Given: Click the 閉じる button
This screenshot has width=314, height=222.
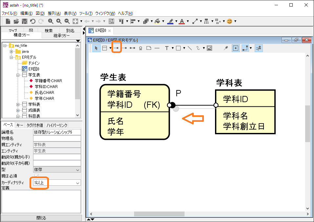Looking at the screenshot, I should pyautogui.click(x=41, y=218).
